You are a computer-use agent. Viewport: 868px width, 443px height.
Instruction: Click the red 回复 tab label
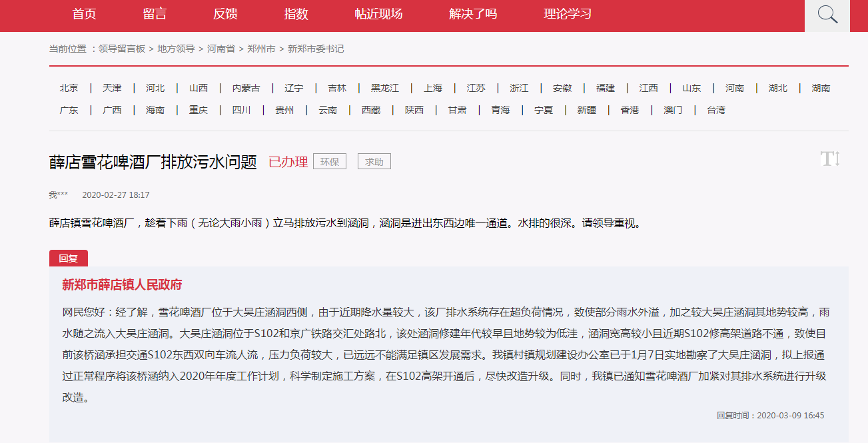69,258
